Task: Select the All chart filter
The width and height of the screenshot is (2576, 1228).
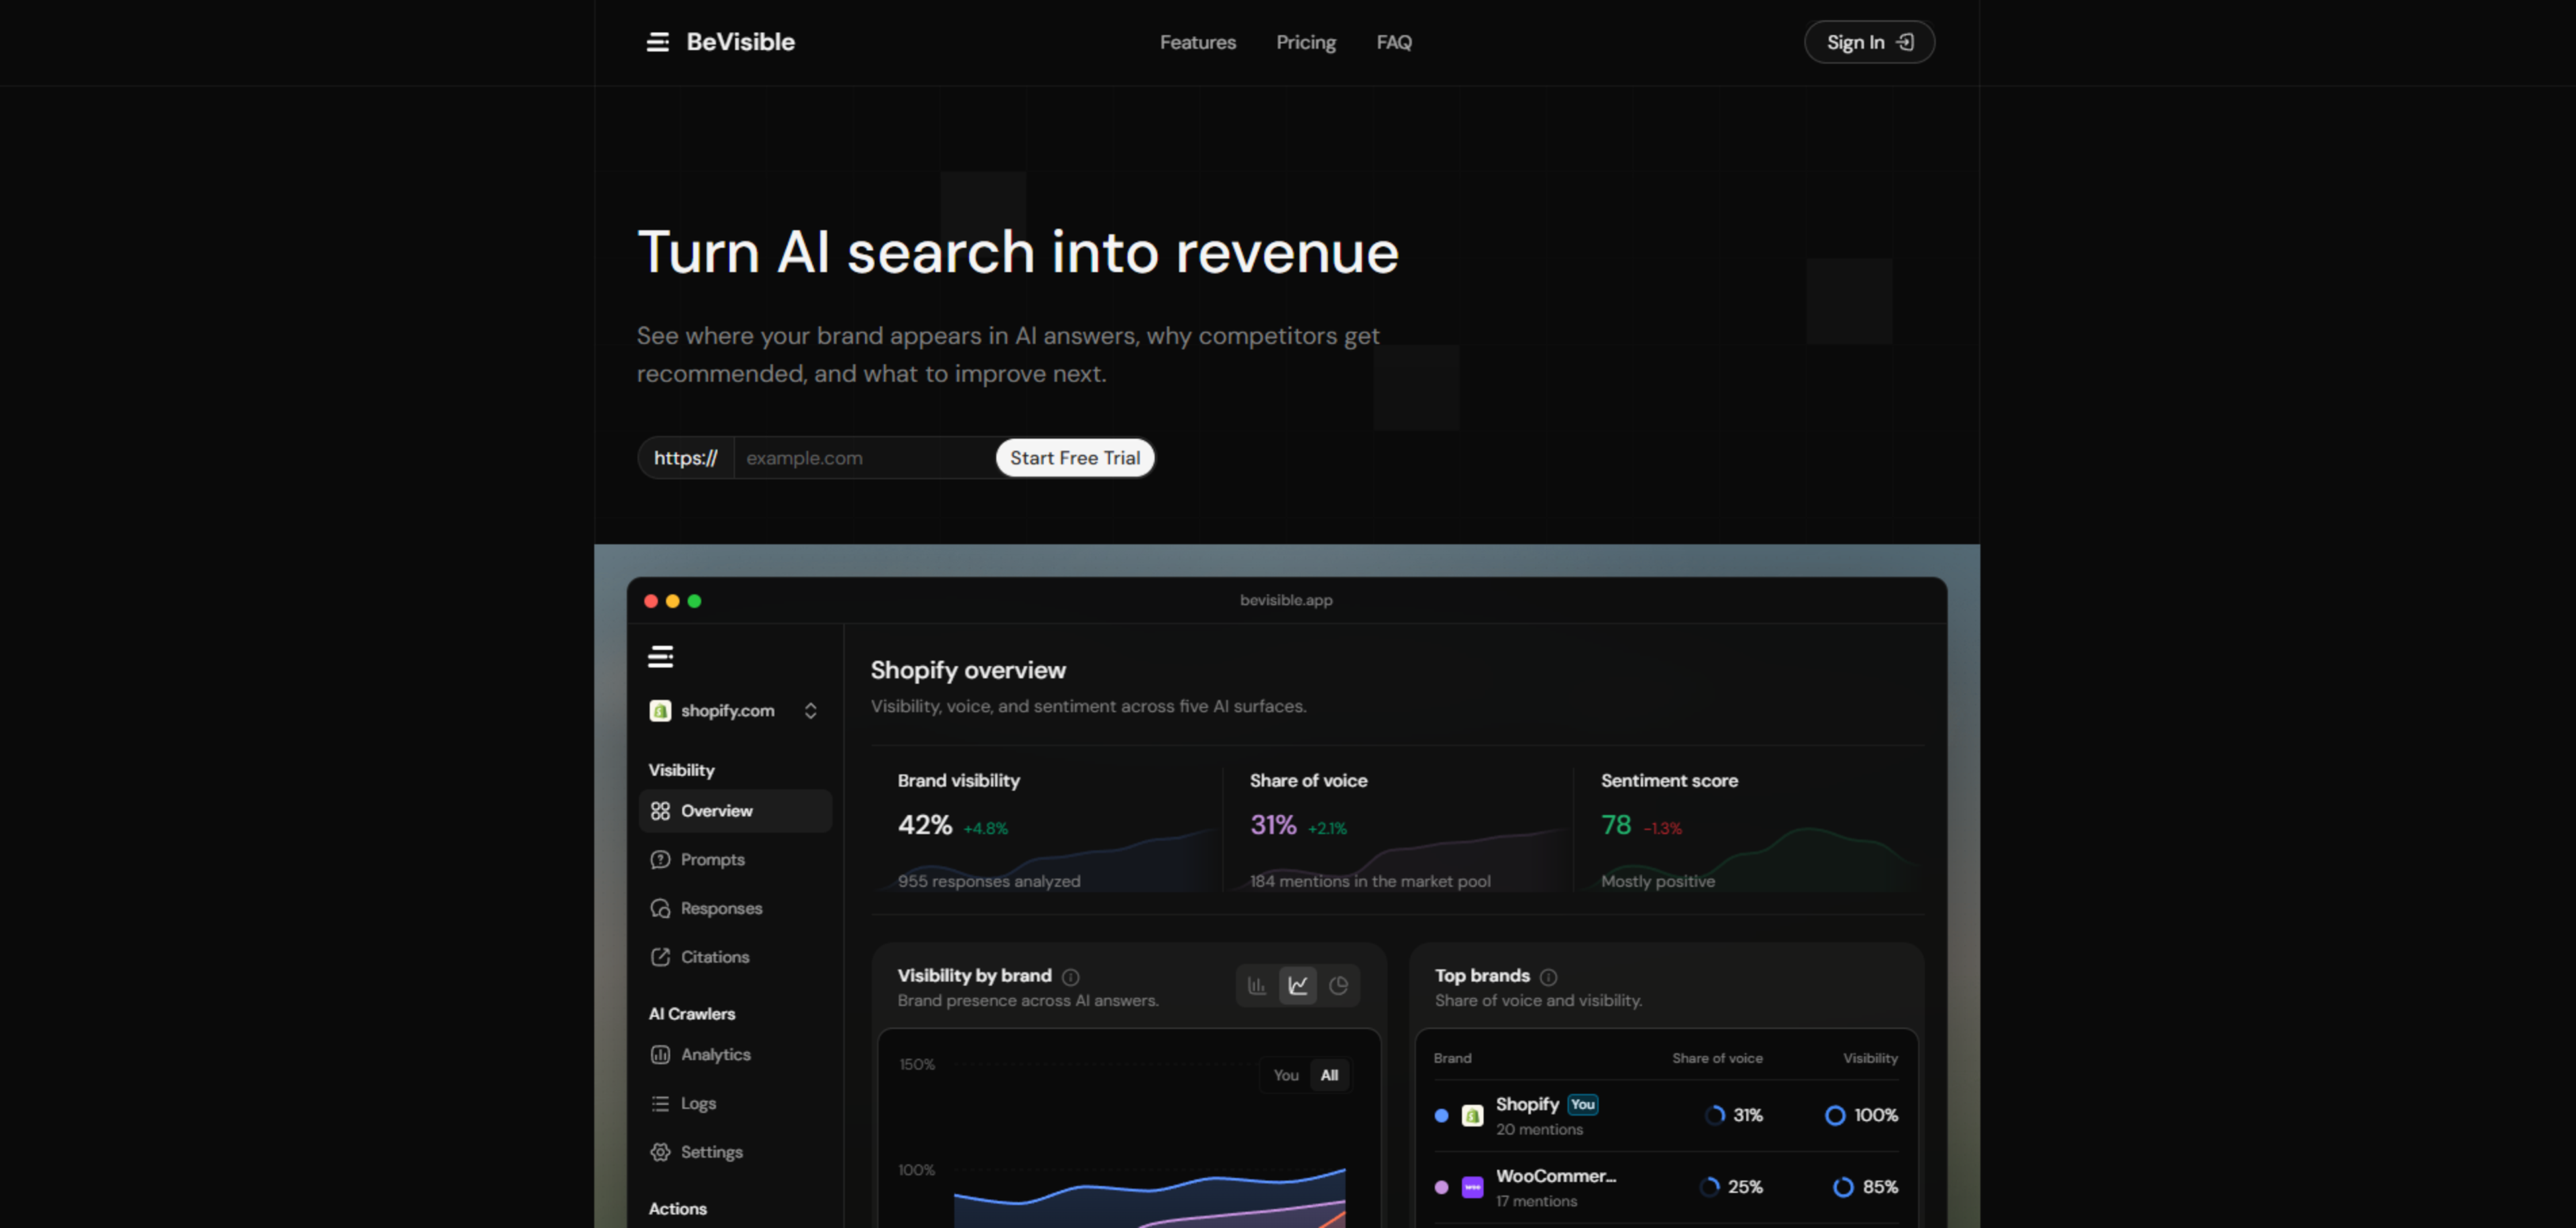Action: [x=1329, y=1076]
